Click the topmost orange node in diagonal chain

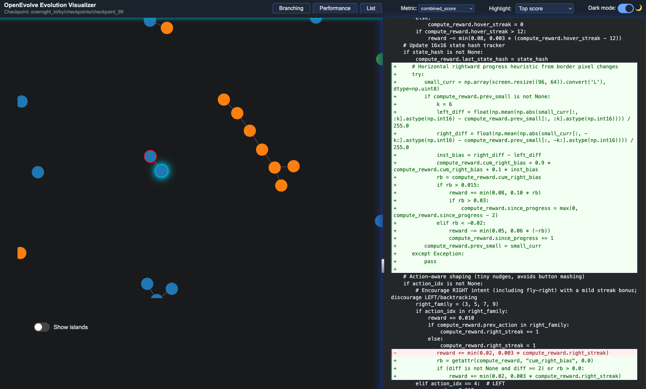224,100
